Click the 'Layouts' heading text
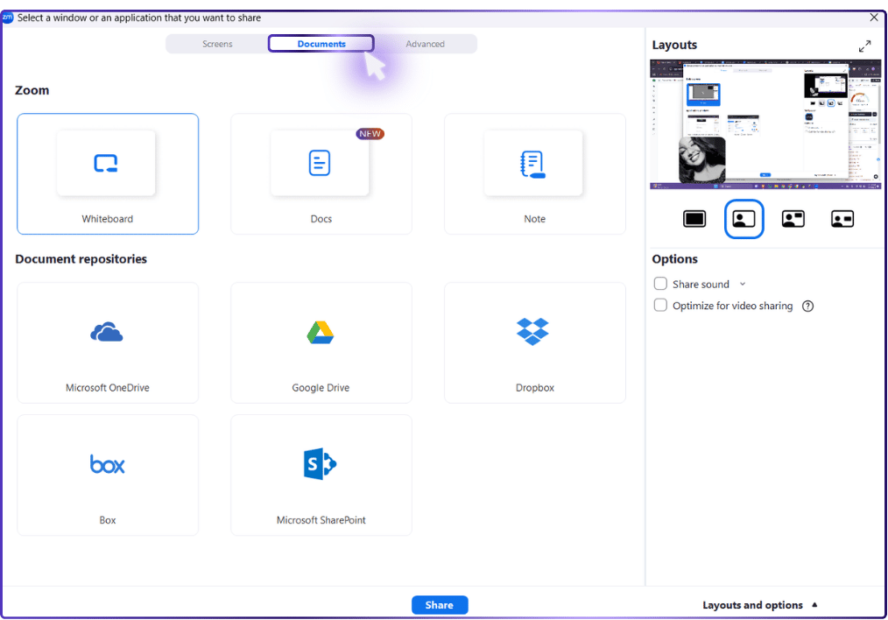 pos(674,45)
